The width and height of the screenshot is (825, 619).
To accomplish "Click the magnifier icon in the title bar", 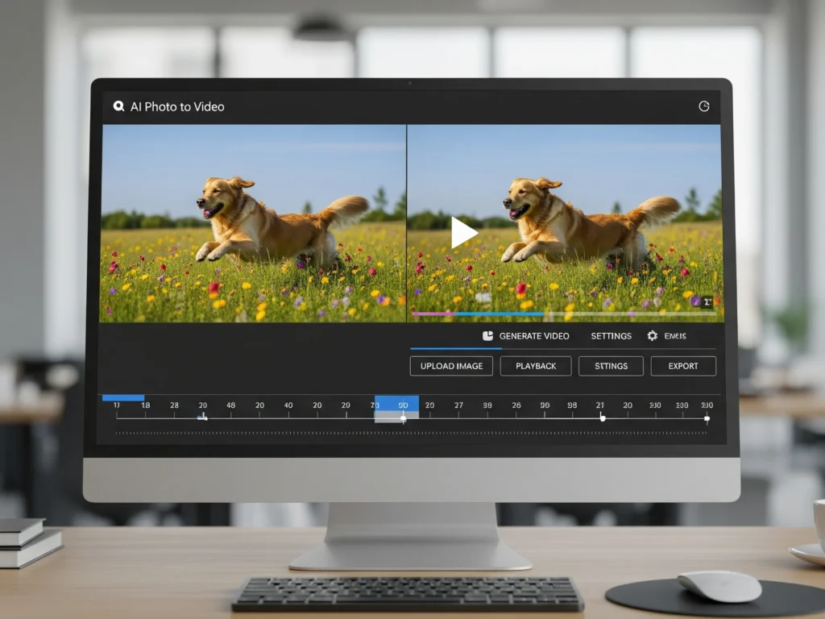I will (119, 106).
